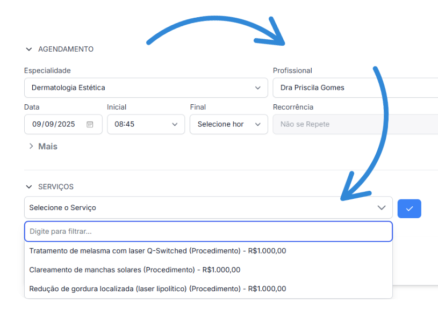Viewport: 438px width, 317px height.
Task: Click the chevron arrow of Serviço dropdown
Action: point(382,207)
